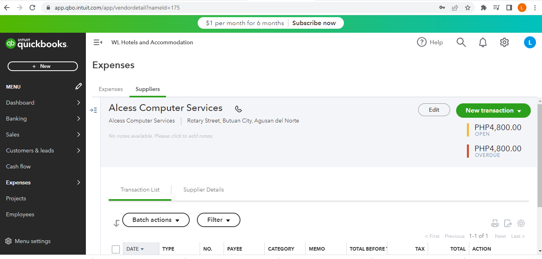Open the blue L account avatar
542x259 pixels.
click(x=530, y=42)
